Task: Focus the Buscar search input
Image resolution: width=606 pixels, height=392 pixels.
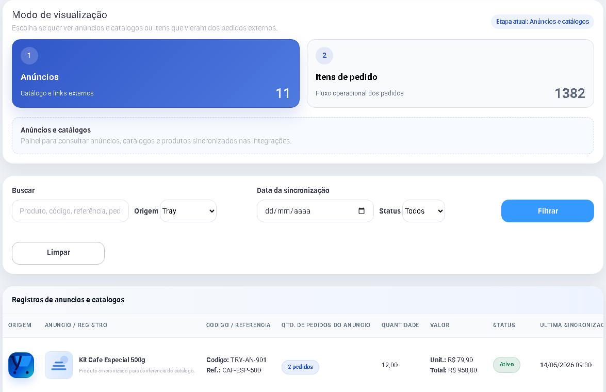Action: (70, 210)
